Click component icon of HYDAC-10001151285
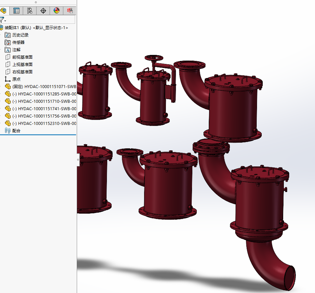Image resolution: width=315 pixels, height=293 pixels. [8, 94]
